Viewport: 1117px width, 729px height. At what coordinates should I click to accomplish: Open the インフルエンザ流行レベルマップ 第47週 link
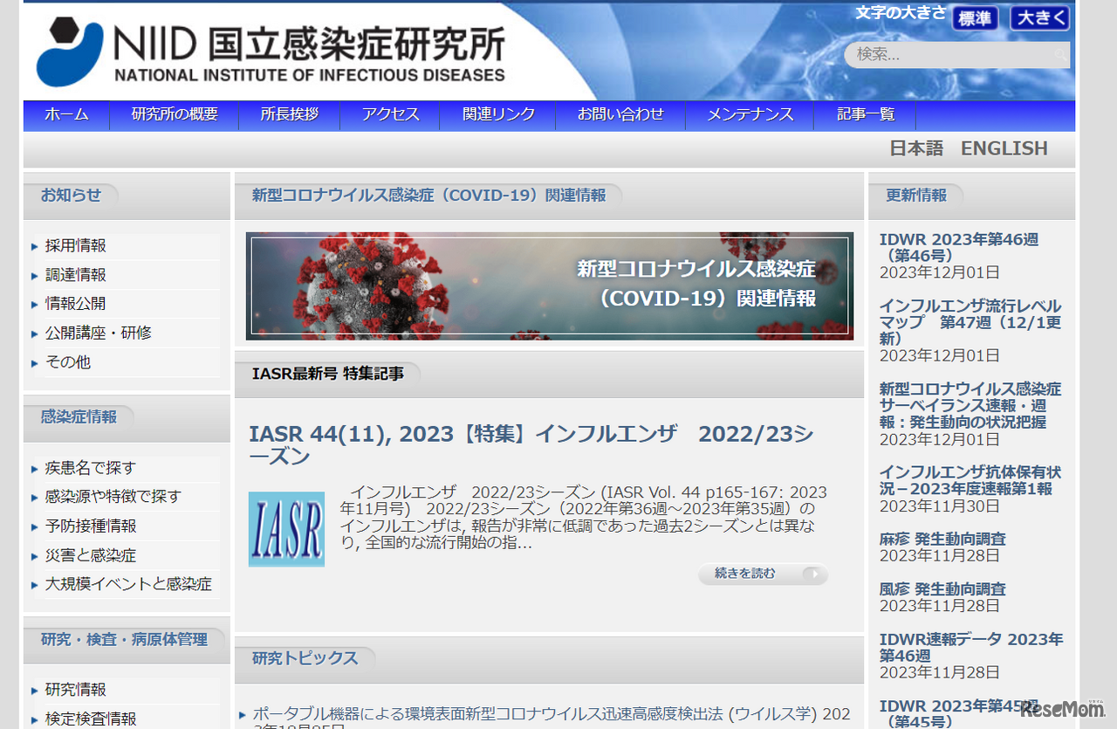(x=969, y=320)
